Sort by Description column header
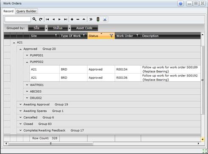This screenshot has width=208, height=154. tap(150, 36)
